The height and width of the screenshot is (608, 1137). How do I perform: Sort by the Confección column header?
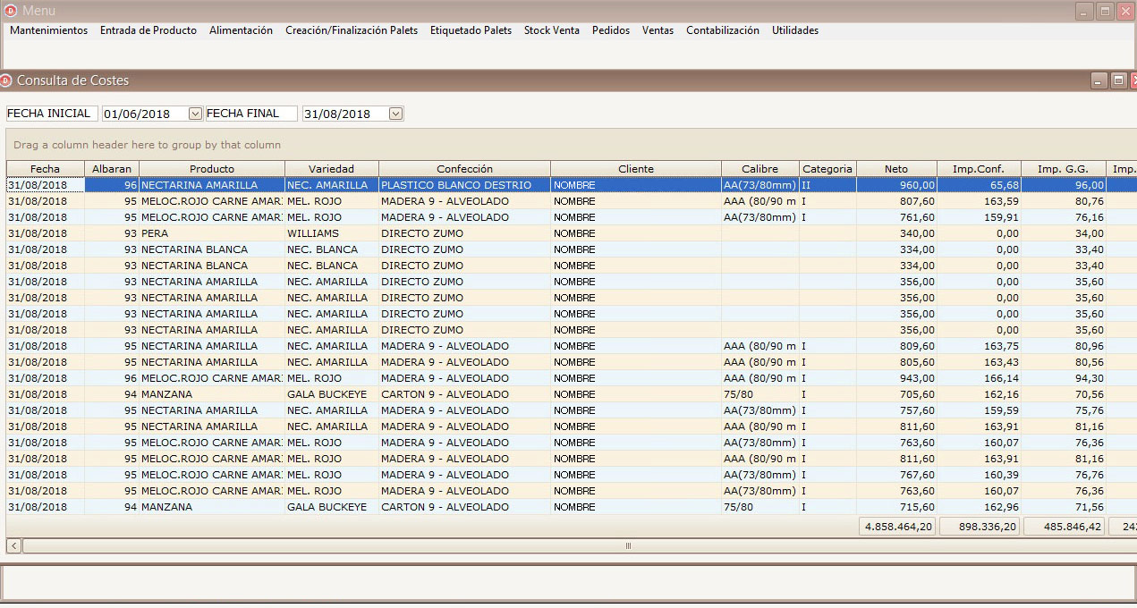[x=464, y=169]
